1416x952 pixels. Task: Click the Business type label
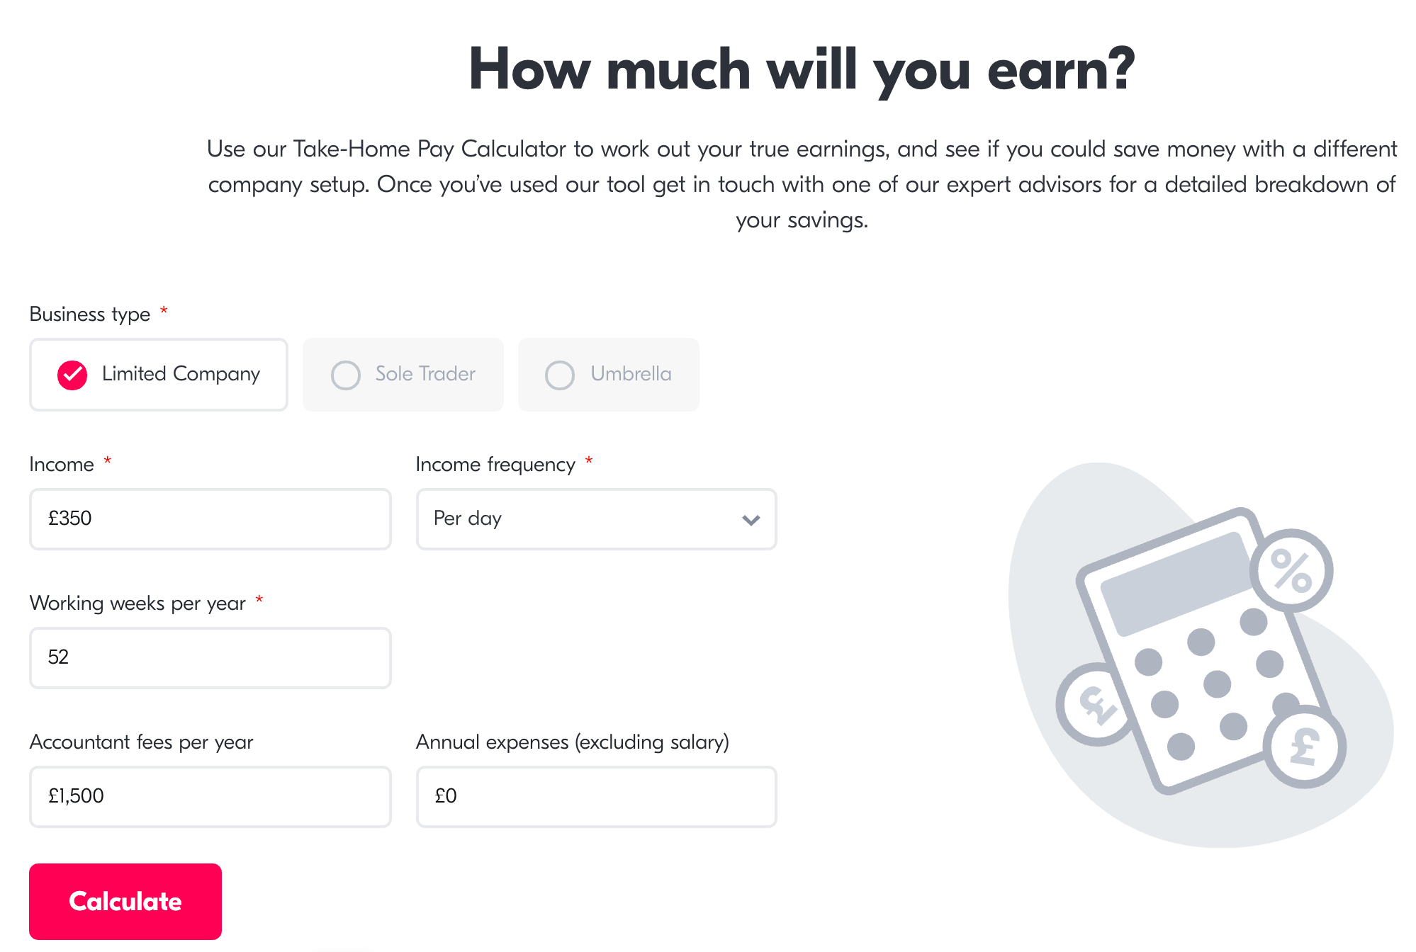[90, 314]
